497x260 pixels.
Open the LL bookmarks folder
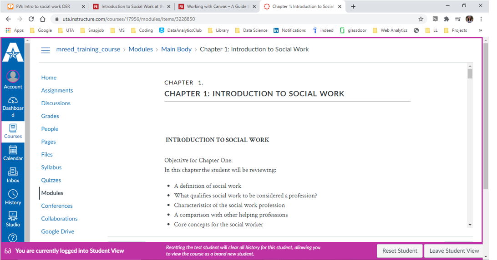[432, 30]
